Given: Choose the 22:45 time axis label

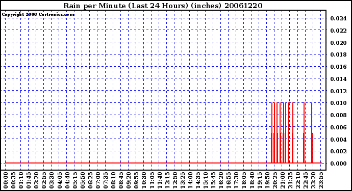Looking at the screenshot, I should coord(305,180).
